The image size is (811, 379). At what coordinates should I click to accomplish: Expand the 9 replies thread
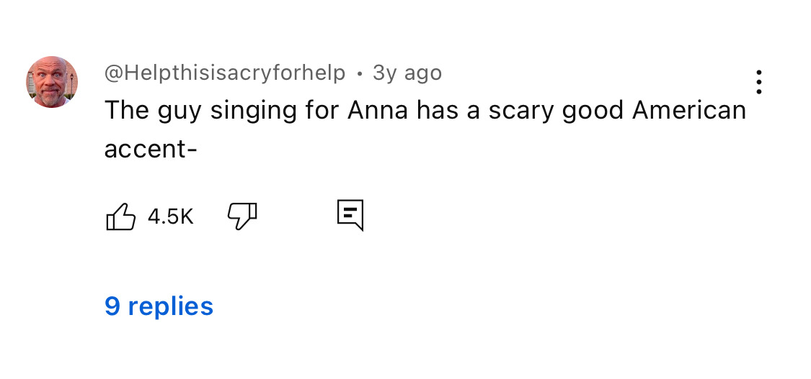159,306
